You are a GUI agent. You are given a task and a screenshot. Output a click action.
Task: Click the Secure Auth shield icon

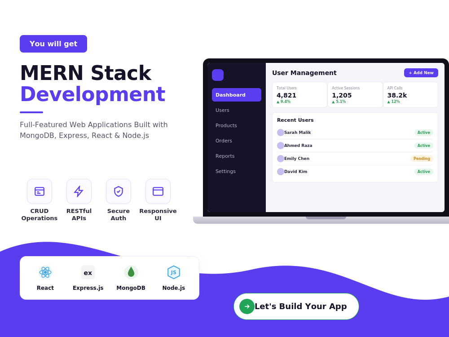[x=119, y=191]
